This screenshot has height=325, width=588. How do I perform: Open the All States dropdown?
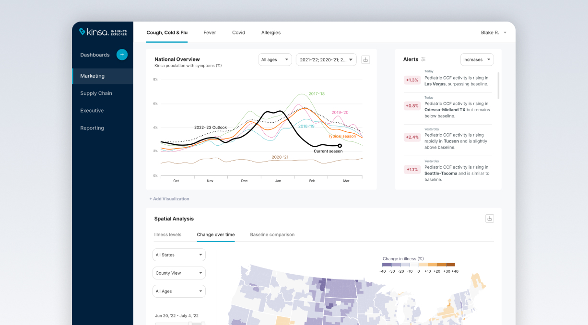pyautogui.click(x=179, y=255)
